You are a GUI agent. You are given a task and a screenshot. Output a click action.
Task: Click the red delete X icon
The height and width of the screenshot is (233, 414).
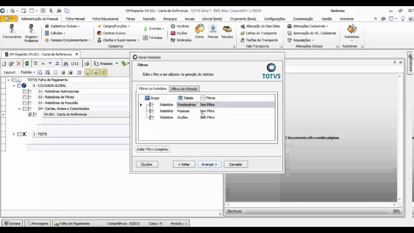click(18, 64)
